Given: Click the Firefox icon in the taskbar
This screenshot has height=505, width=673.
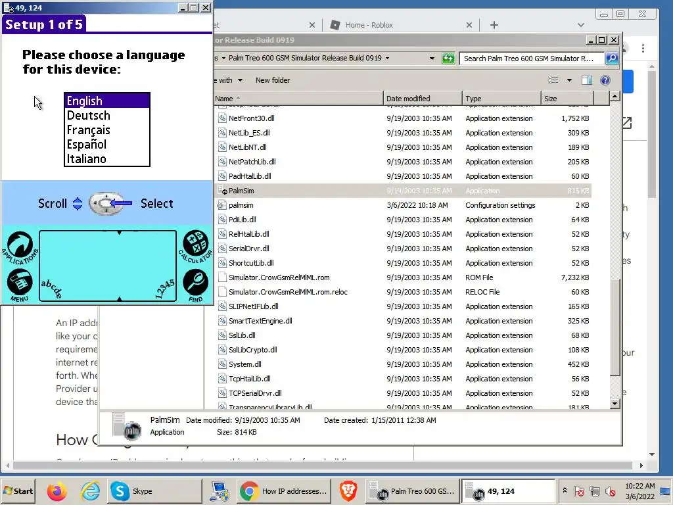Looking at the screenshot, I should pos(57,491).
